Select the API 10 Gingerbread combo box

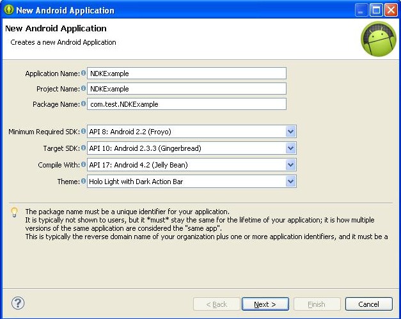pyautogui.click(x=192, y=148)
